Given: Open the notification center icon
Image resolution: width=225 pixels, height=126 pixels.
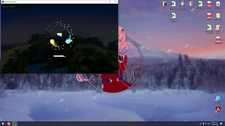Looking at the screenshot, I should (x=221, y=124).
